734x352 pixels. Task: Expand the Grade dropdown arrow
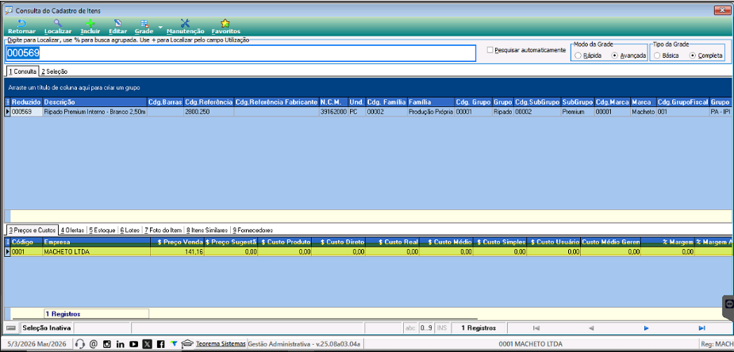pyautogui.click(x=160, y=27)
